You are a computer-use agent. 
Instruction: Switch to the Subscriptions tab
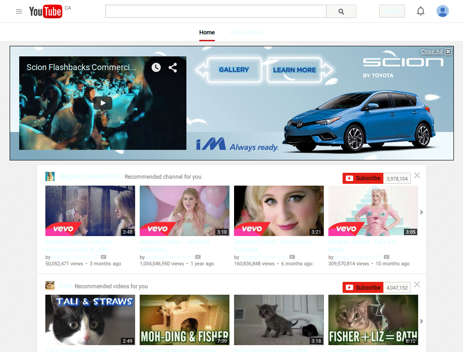click(246, 33)
